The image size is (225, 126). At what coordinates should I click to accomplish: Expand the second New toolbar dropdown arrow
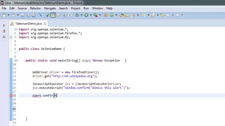(18, 15)
